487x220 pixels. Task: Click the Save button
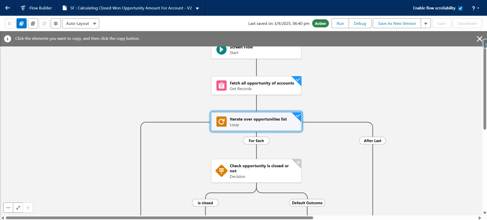(x=442, y=23)
